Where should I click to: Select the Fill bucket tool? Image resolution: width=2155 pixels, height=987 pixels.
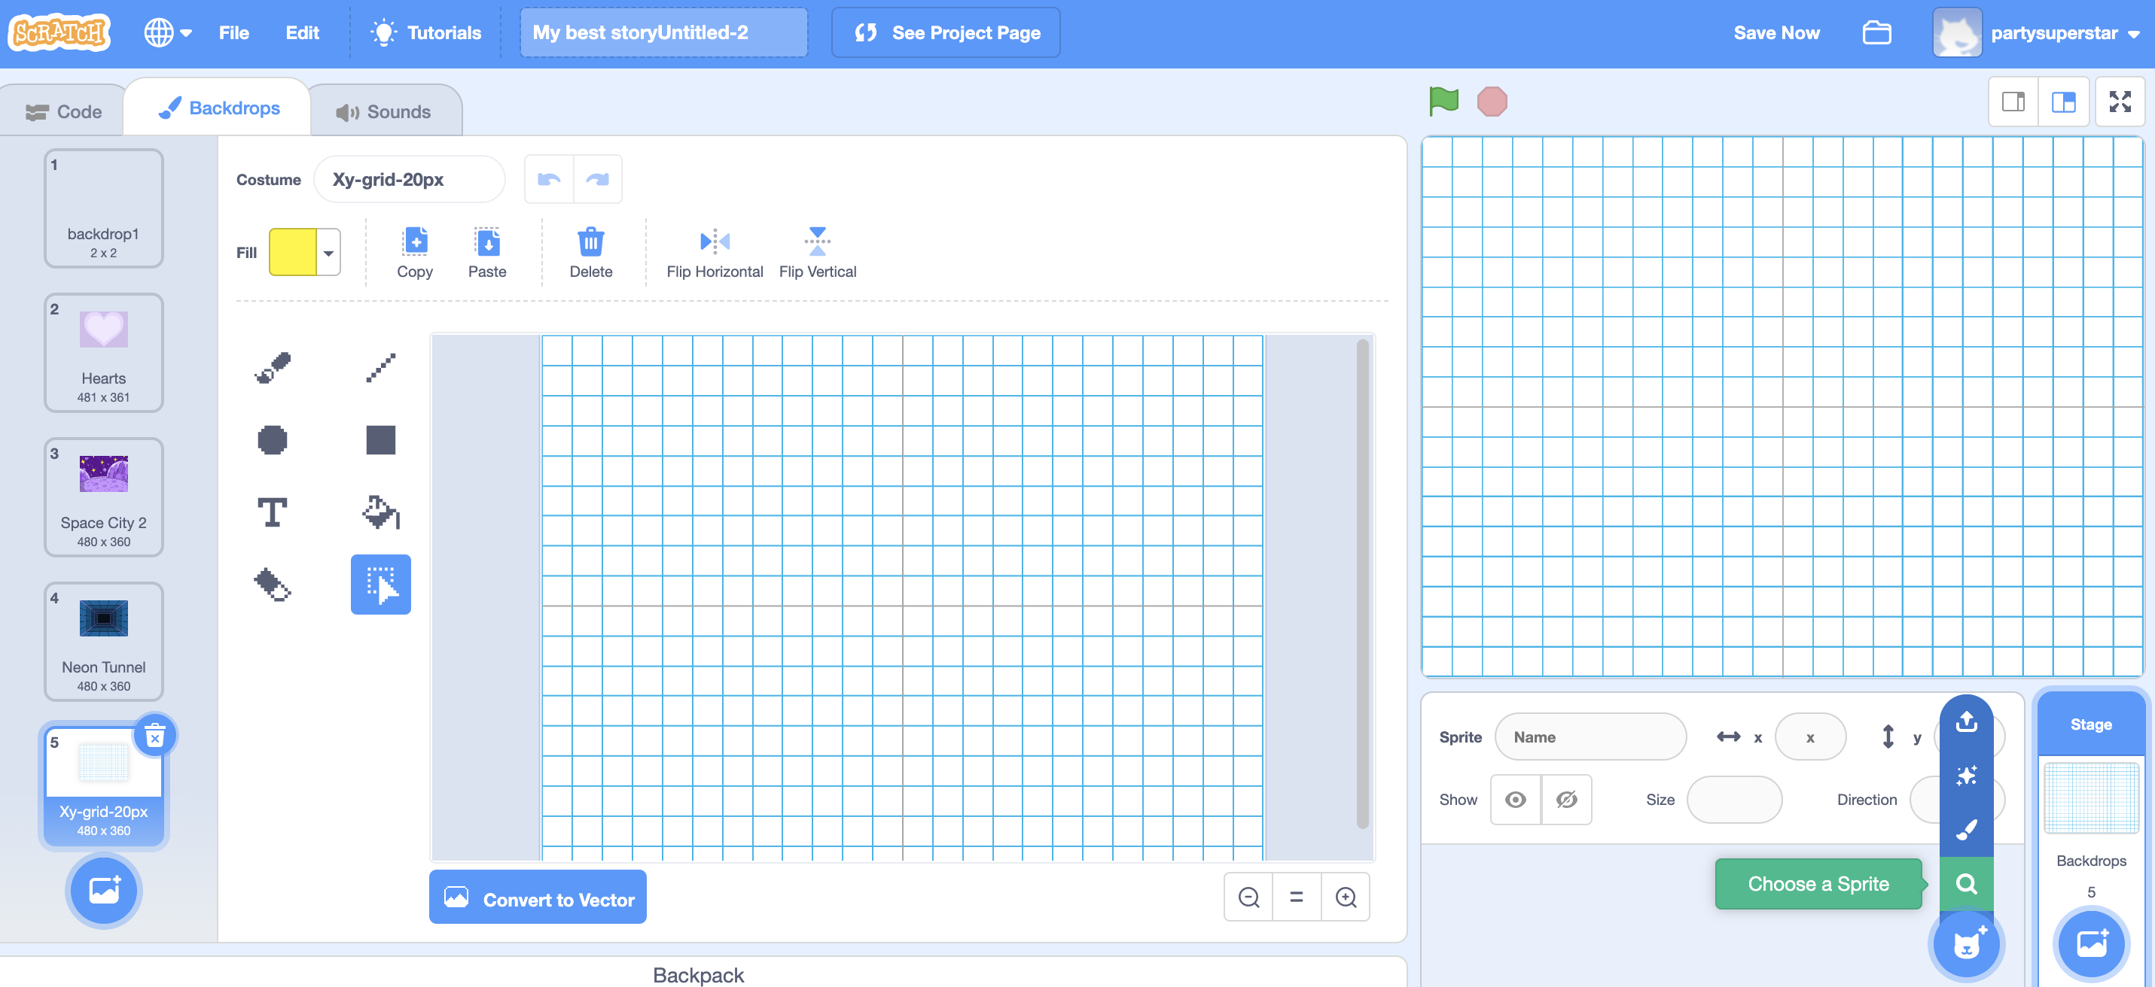coord(381,512)
